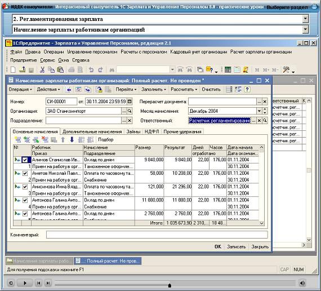Click the Copy icon in main toolbar
Viewport: 321px width, 291px height.
[x=51, y=70]
